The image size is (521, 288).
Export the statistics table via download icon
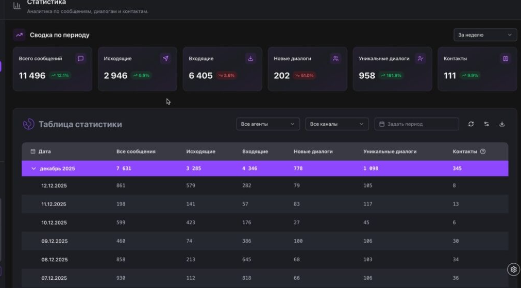(502, 124)
